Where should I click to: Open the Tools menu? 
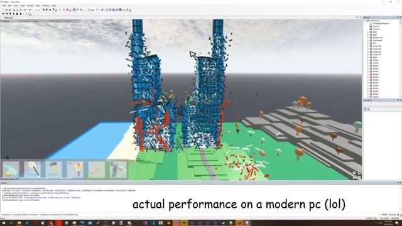[38, 6]
